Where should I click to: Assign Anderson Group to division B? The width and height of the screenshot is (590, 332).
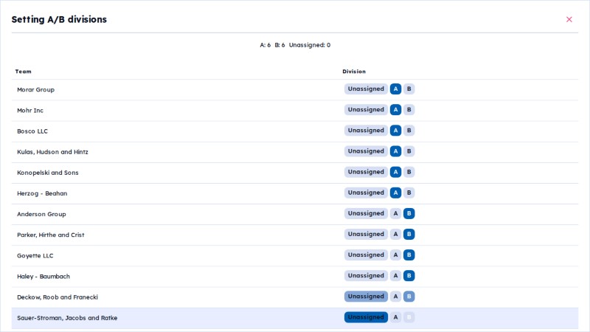click(409, 213)
